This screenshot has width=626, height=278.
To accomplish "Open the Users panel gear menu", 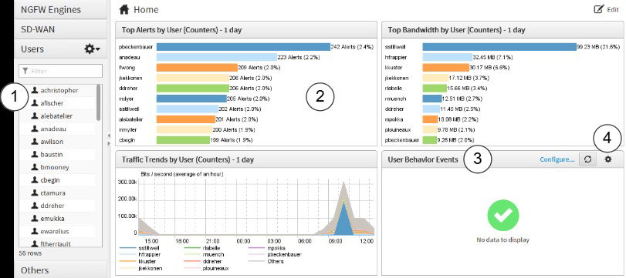I will tap(92, 49).
